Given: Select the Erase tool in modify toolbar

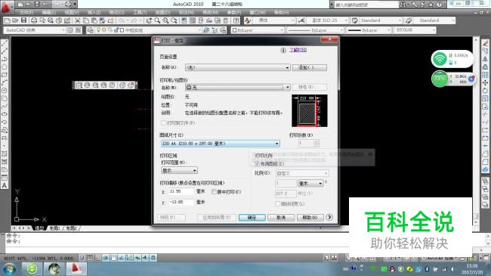Looking at the screenshot, I should tap(485, 43).
